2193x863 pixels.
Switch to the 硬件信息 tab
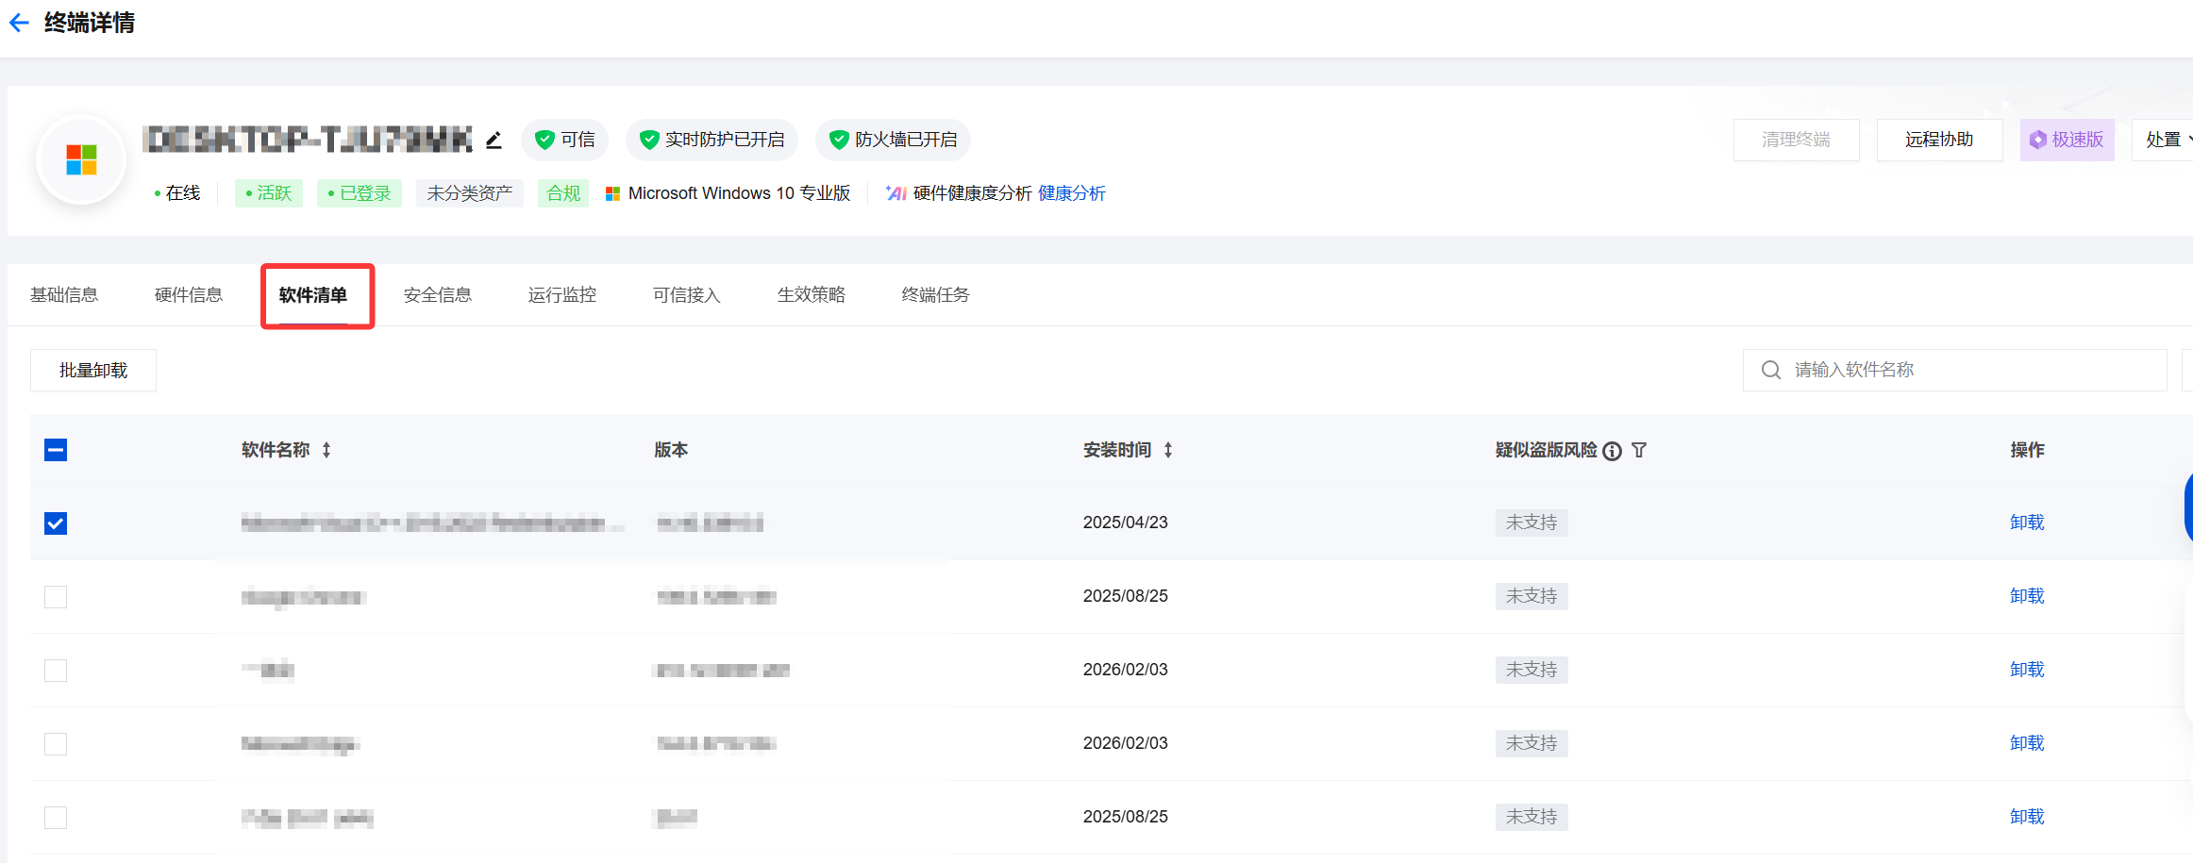click(x=189, y=295)
